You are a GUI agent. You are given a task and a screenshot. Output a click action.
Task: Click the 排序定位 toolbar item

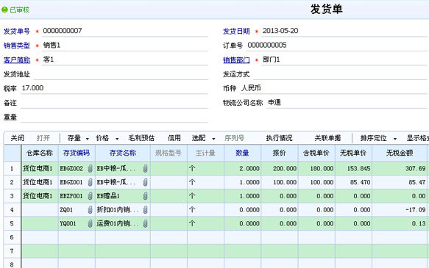[373, 138]
